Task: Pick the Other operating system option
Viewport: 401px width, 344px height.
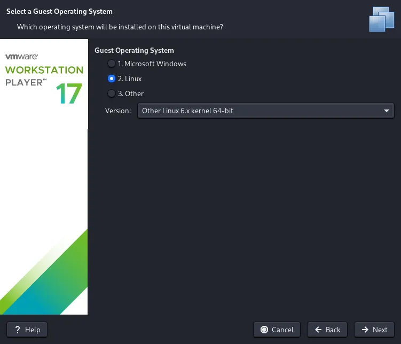Action: (111, 93)
